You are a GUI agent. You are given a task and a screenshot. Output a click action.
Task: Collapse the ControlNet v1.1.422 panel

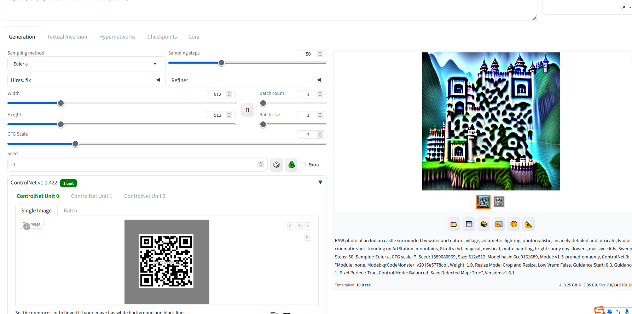click(320, 182)
